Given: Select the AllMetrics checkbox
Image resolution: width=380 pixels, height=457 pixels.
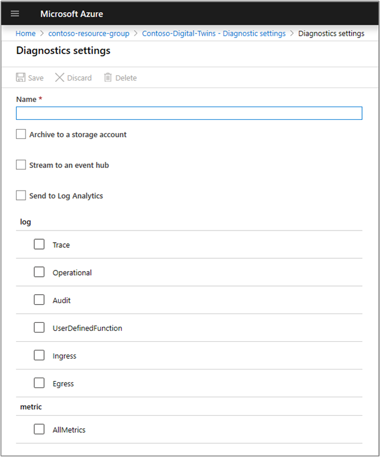Looking at the screenshot, I should 39,430.
